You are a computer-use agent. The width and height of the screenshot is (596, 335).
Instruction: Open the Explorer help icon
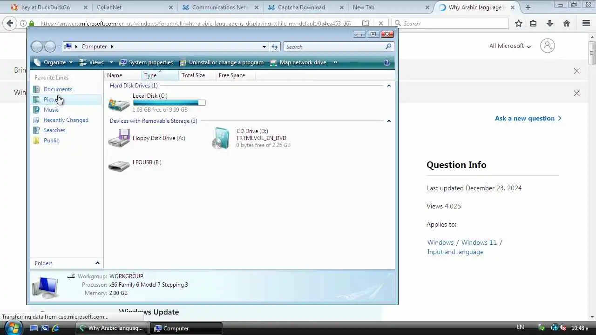point(386,62)
